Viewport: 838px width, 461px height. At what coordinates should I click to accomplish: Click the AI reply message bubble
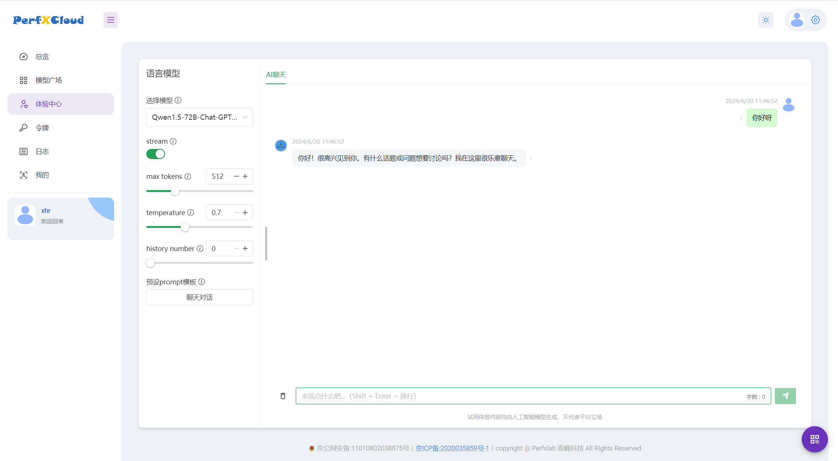point(409,158)
